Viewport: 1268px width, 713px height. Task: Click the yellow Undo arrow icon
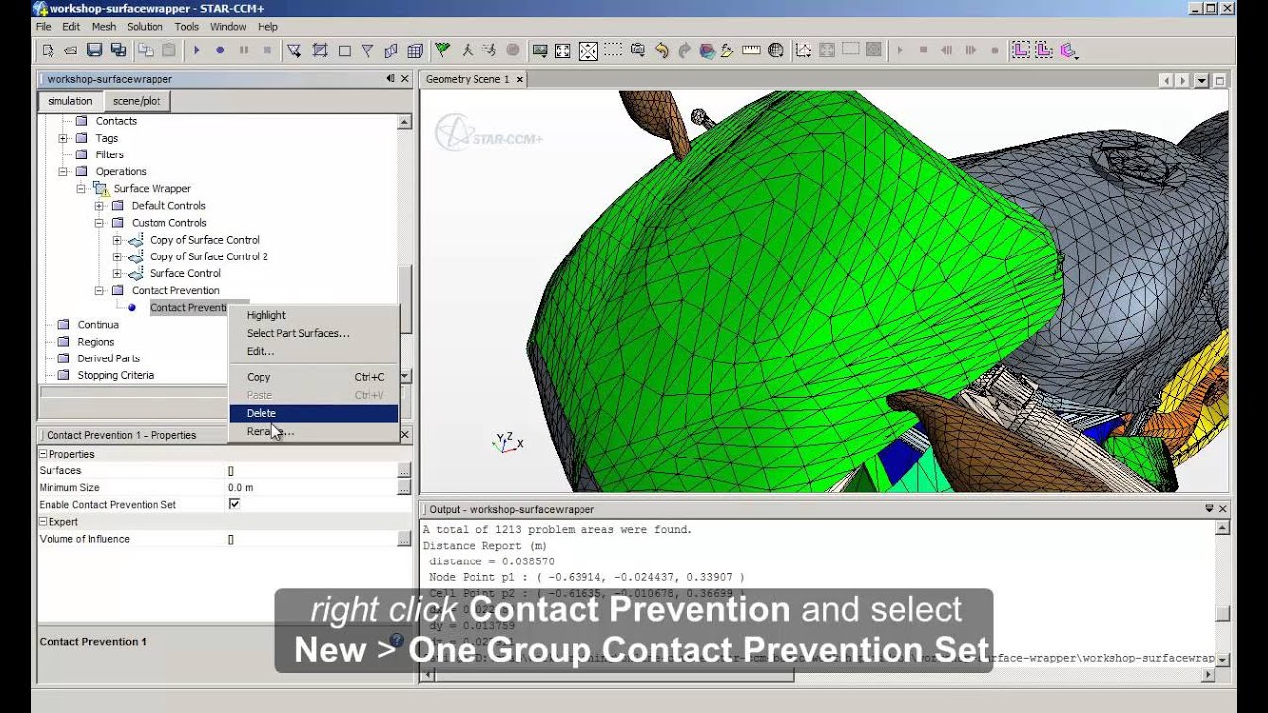tap(661, 51)
